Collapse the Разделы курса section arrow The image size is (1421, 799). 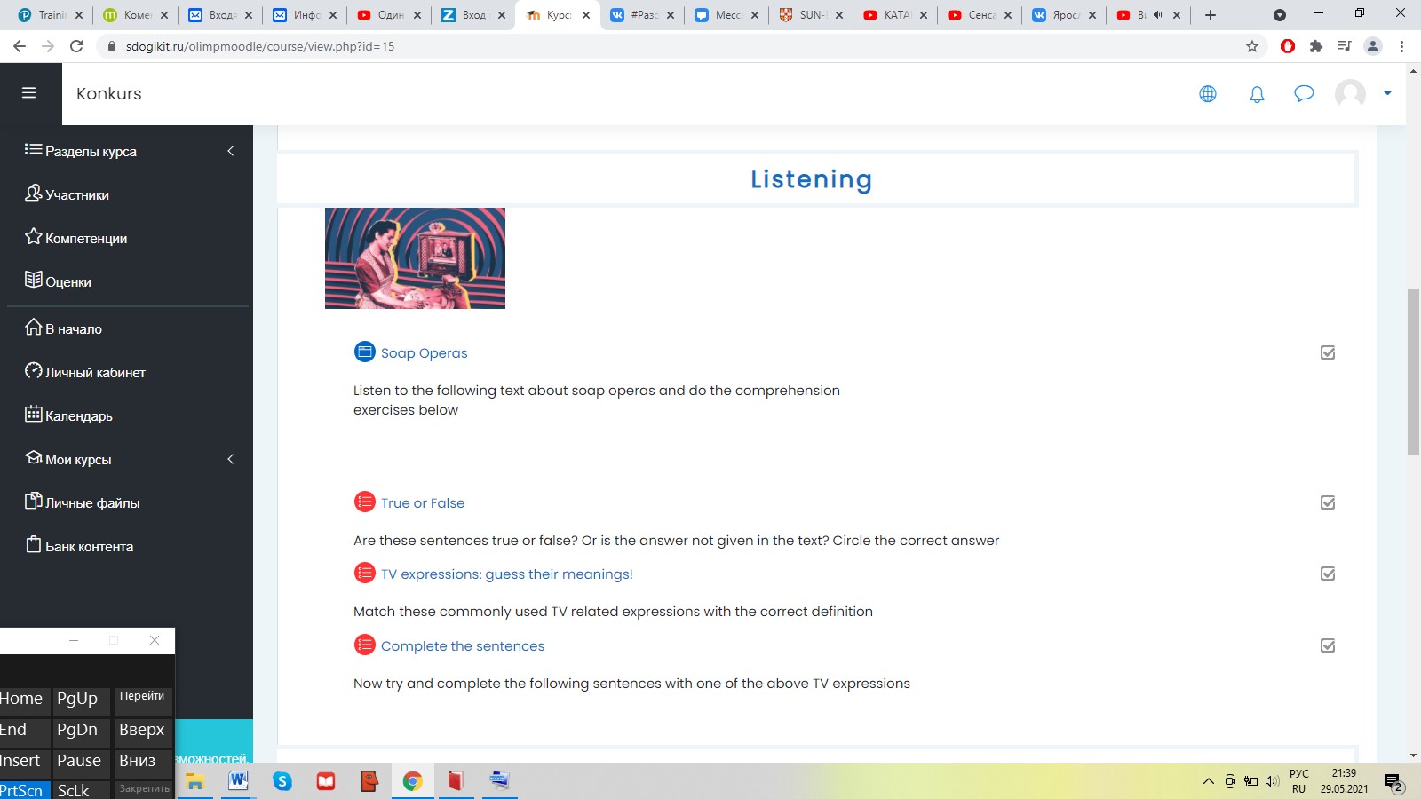231,151
